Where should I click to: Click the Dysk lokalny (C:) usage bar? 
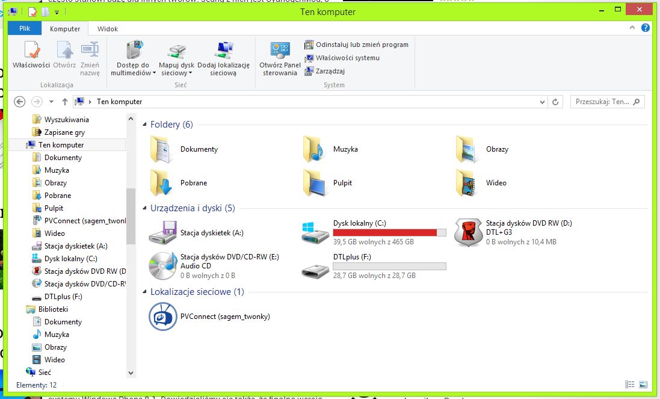click(x=389, y=233)
